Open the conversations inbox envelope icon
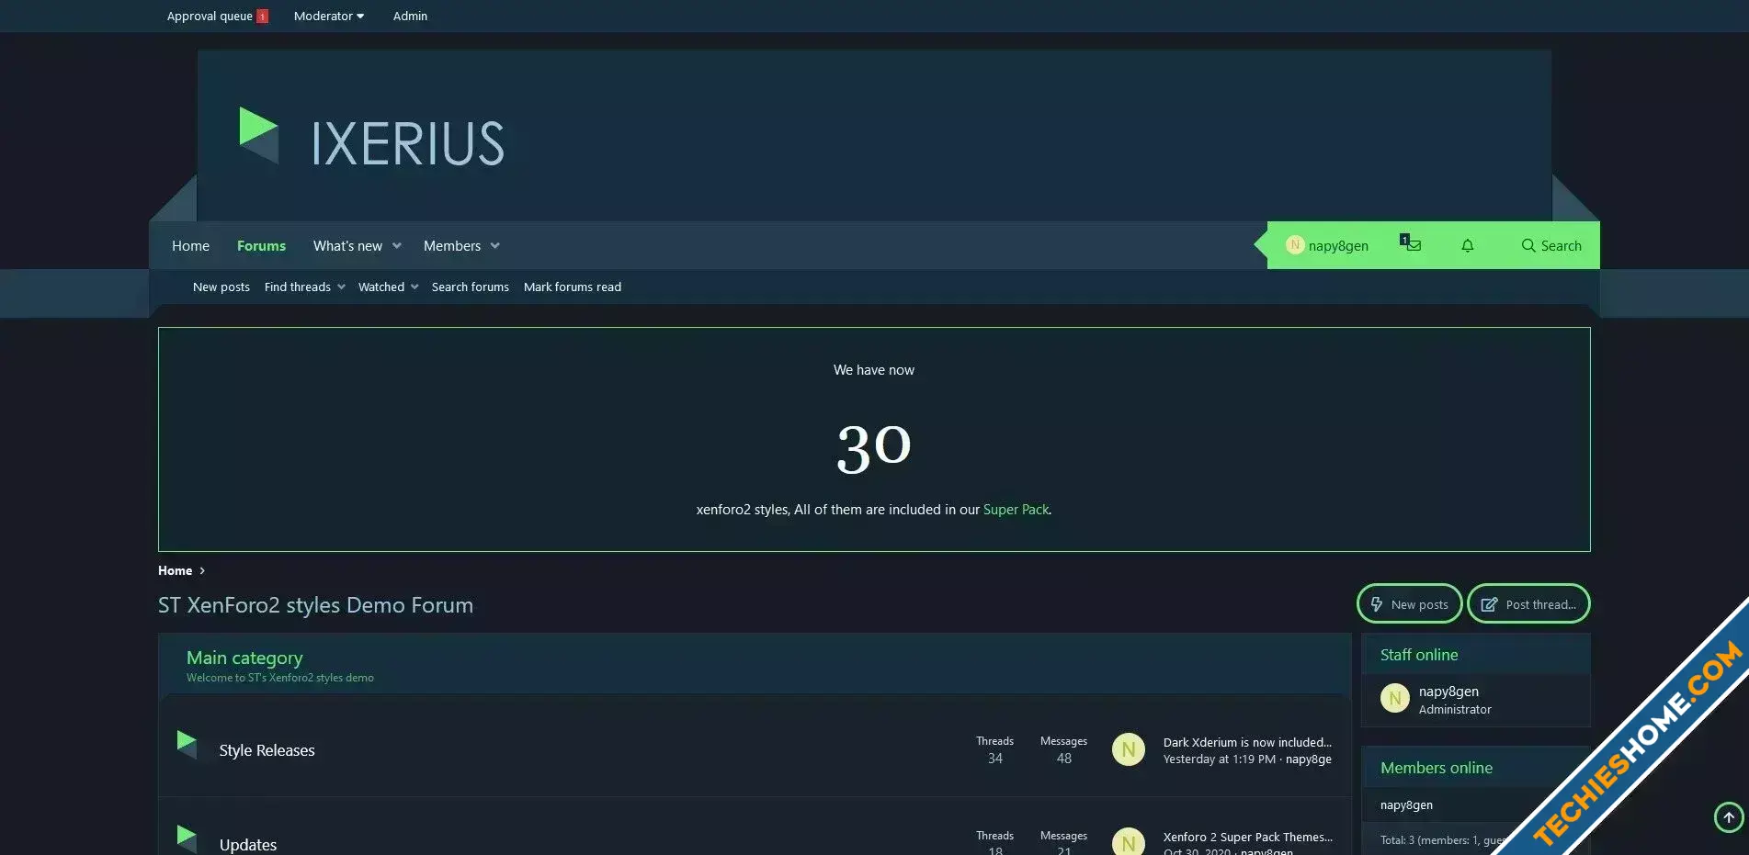 [x=1412, y=244]
